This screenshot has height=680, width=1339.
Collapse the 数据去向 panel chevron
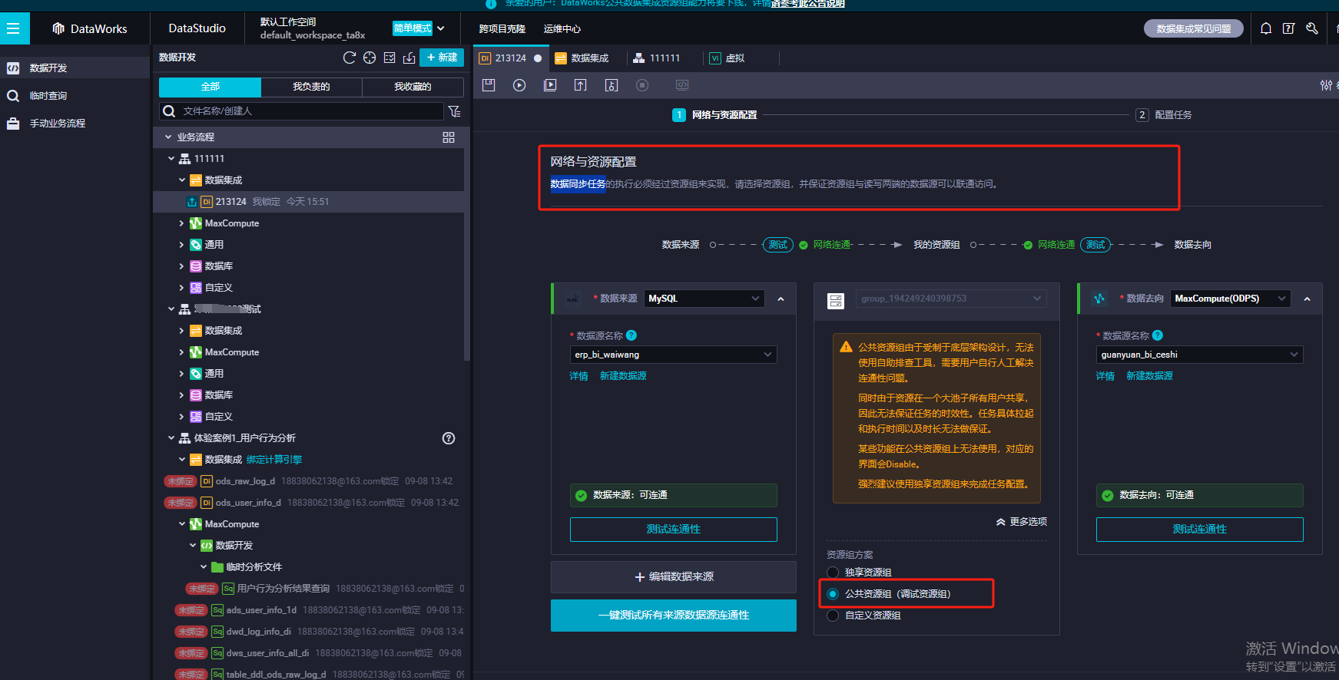1308,299
